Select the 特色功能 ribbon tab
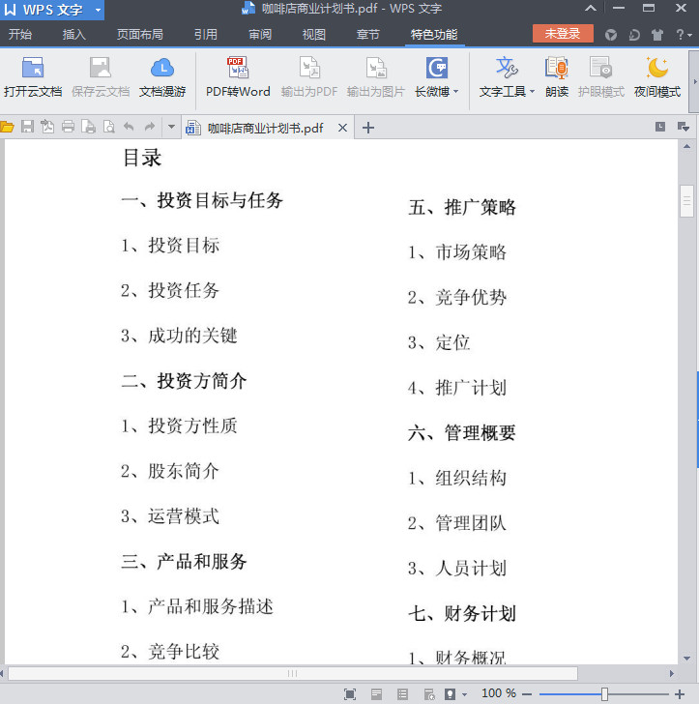Screen dimensions: 699x704 tap(434, 35)
